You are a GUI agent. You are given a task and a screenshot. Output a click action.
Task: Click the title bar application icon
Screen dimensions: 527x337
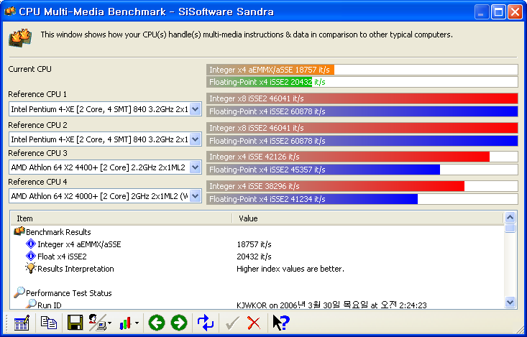10,11
